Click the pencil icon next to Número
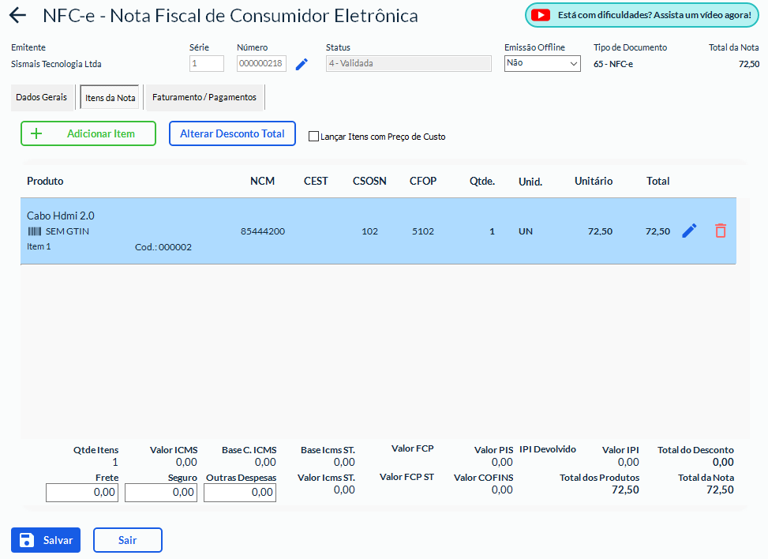Image resolution: width=768 pixels, height=559 pixels. [x=302, y=64]
